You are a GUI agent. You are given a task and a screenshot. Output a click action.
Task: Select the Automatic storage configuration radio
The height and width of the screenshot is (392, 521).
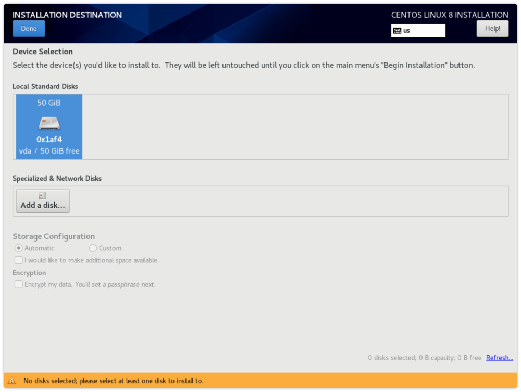pyautogui.click(x=18, y=248)
